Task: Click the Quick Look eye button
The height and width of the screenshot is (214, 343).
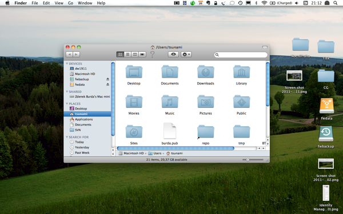Action: tap(173, 54)
